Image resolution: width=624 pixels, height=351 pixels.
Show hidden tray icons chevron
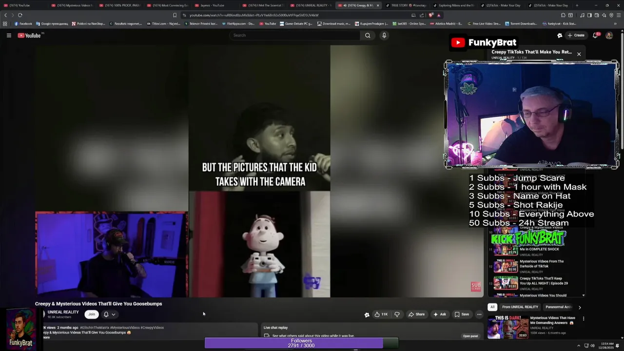pos(579,346)
